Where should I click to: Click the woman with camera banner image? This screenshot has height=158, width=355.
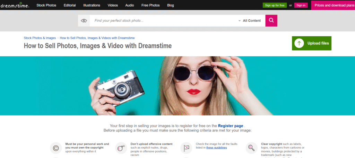click(x=177, y=86)
